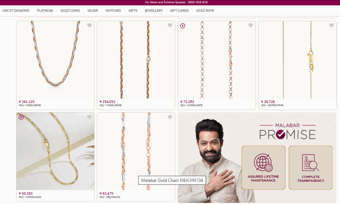Open the Gifts menu

click(x=133, y=11)
